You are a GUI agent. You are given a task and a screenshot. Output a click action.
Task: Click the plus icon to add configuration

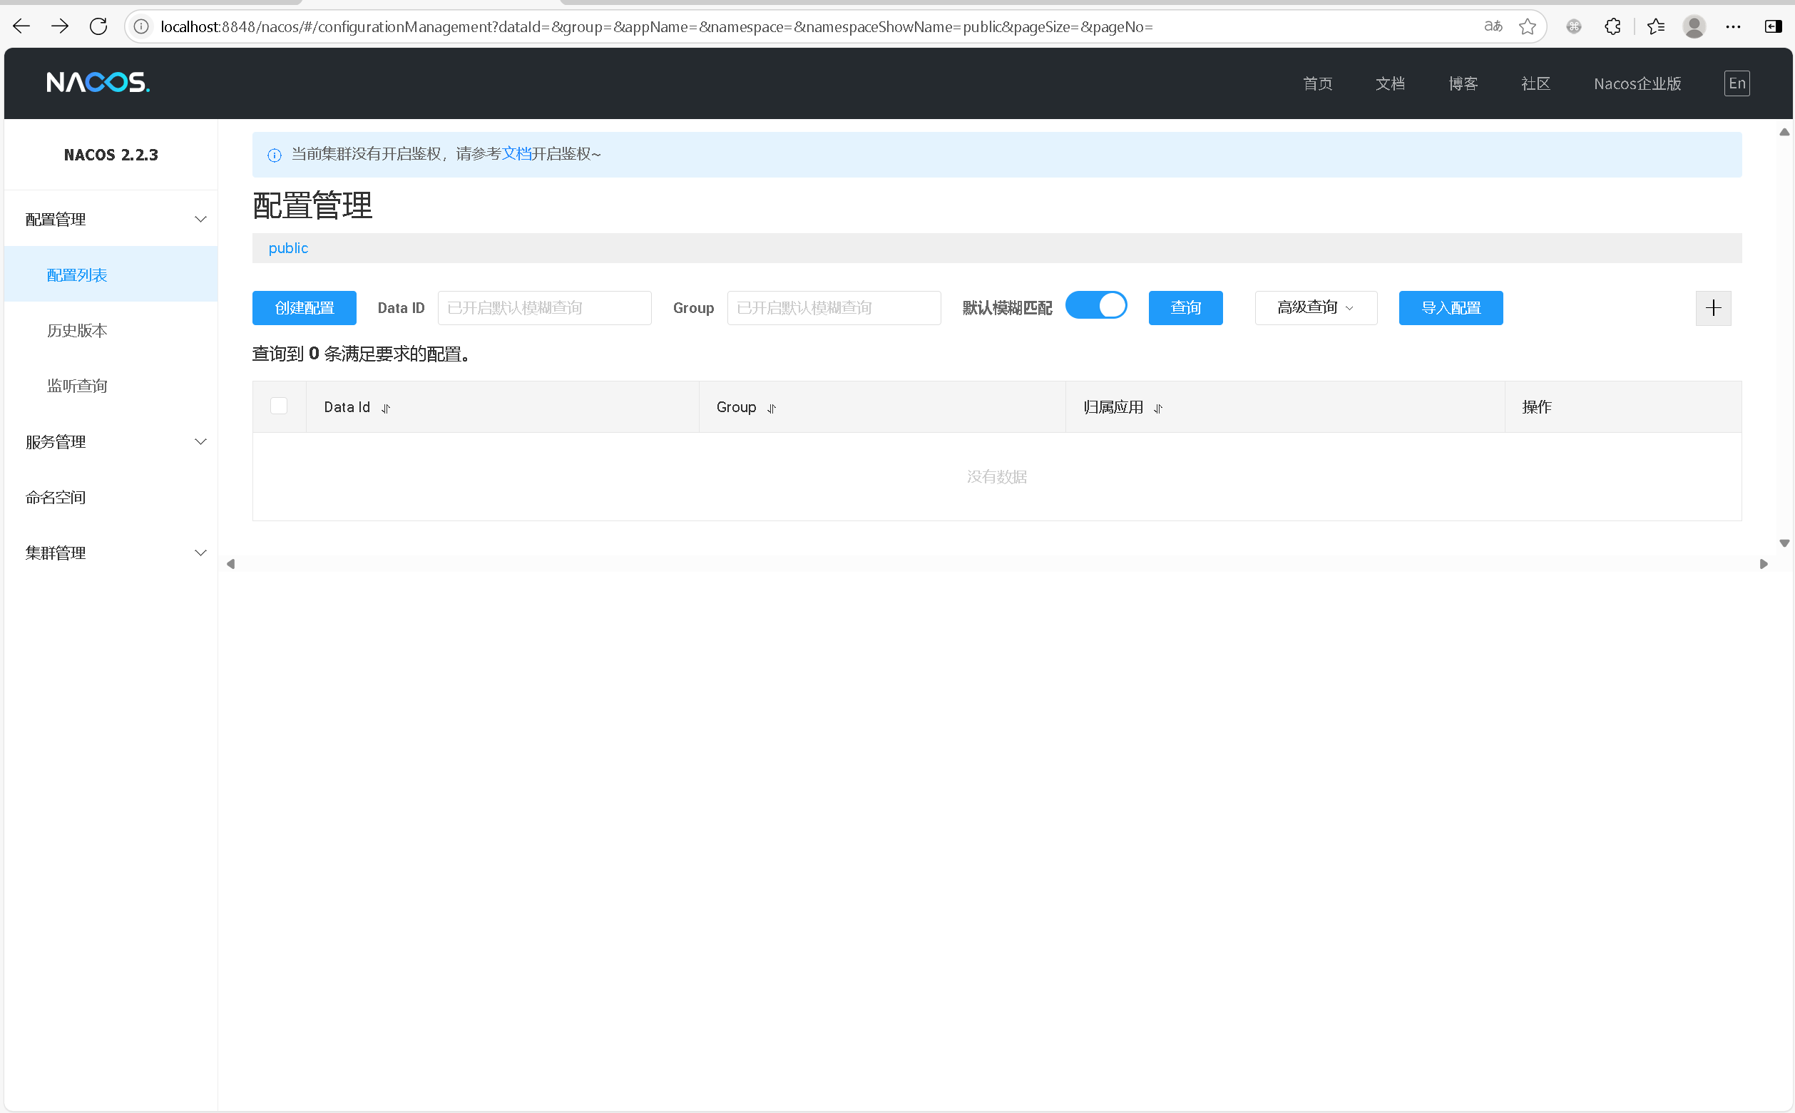(1713, 308)
